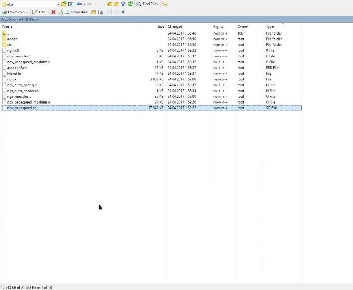Go to root directory icon
Image resolution: width=353 pixels, height=290 pixels.
[116, 4]
